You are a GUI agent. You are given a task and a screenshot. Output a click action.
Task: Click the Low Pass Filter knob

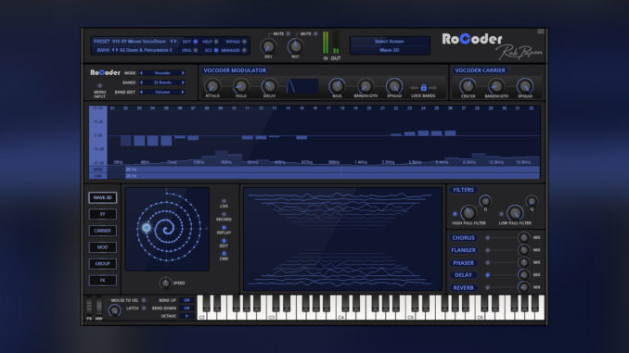coord(515,213)
